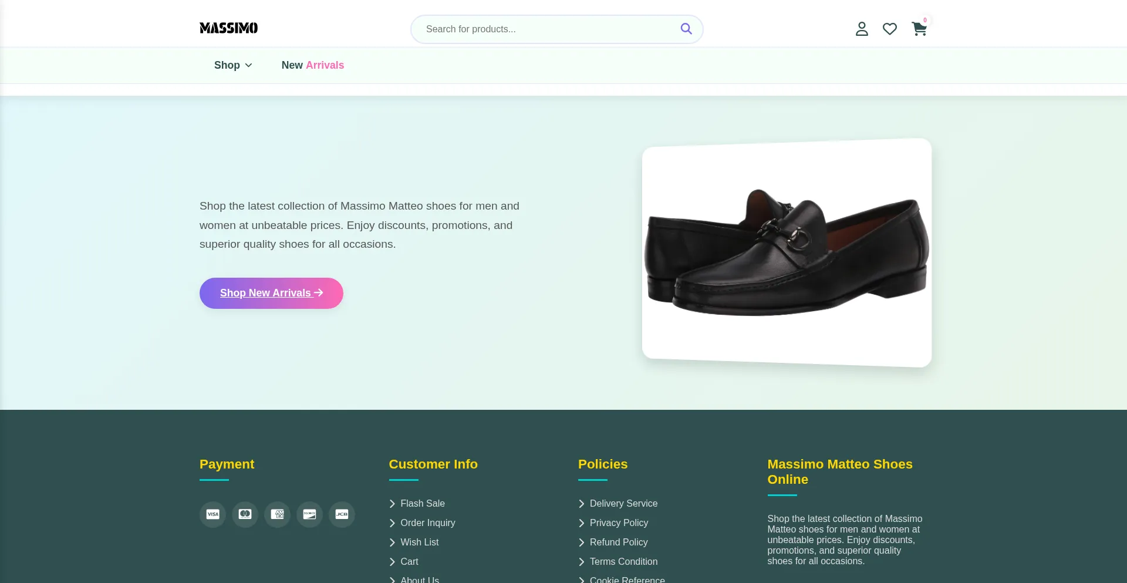Open the New Arrivals menu item
This screenshot has width=1127, height=583.
[x=312, y=65]
